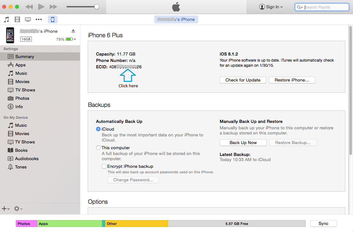This screenshot has width=353, height=232.
Task: Click the vertical scrollbar of the summary pane
Action: pyautogui.click(x=350, y=90)
